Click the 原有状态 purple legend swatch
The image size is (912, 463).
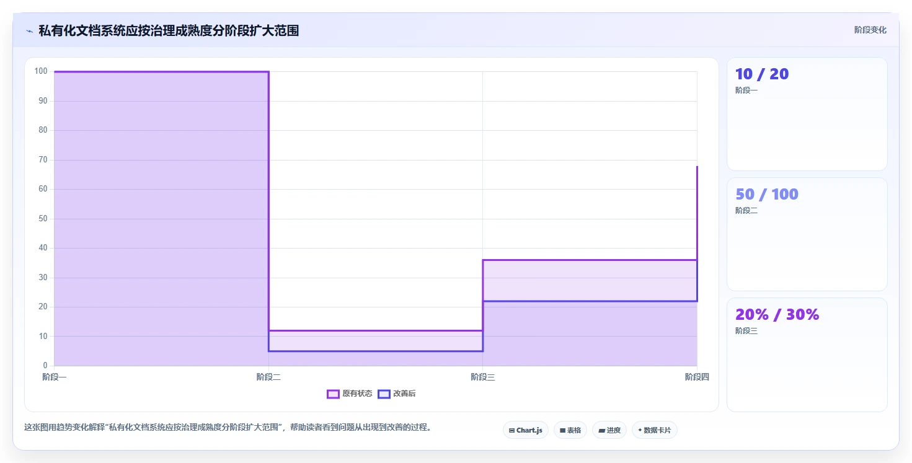(x=333, y=394)
